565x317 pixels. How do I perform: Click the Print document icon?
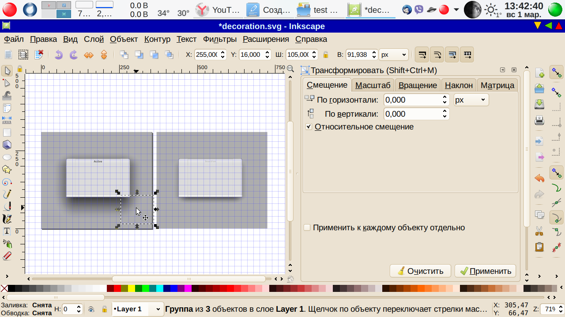539,120
